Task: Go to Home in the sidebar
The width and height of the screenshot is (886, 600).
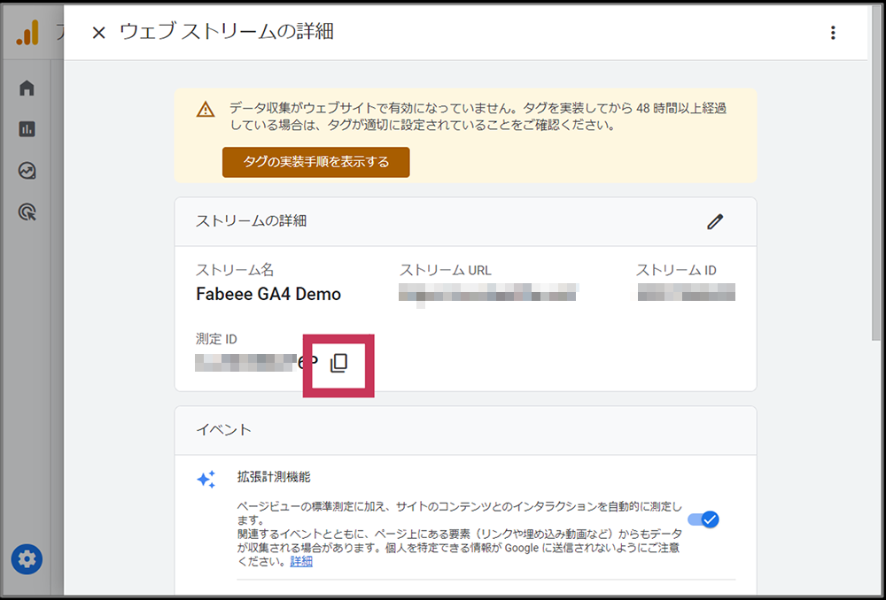Action: pos(27,88)
